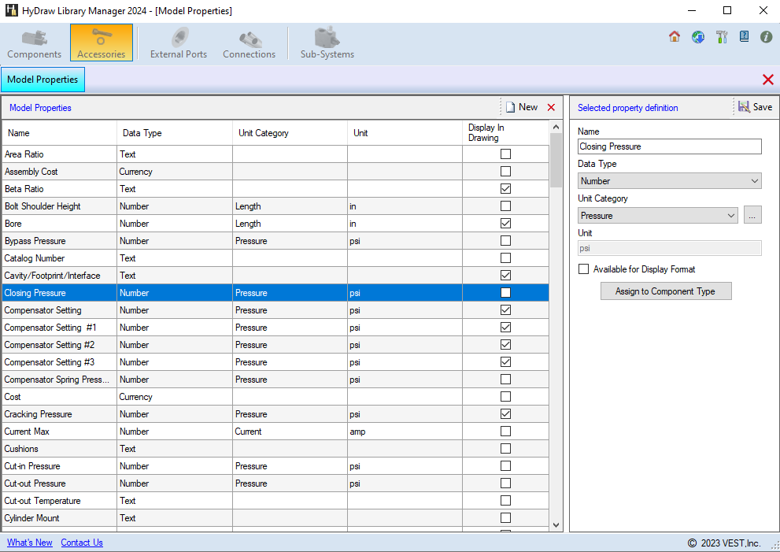The width and height of the screenshot is (780, 552).
Task: Open the Connections section
Action: pos(249,43)
